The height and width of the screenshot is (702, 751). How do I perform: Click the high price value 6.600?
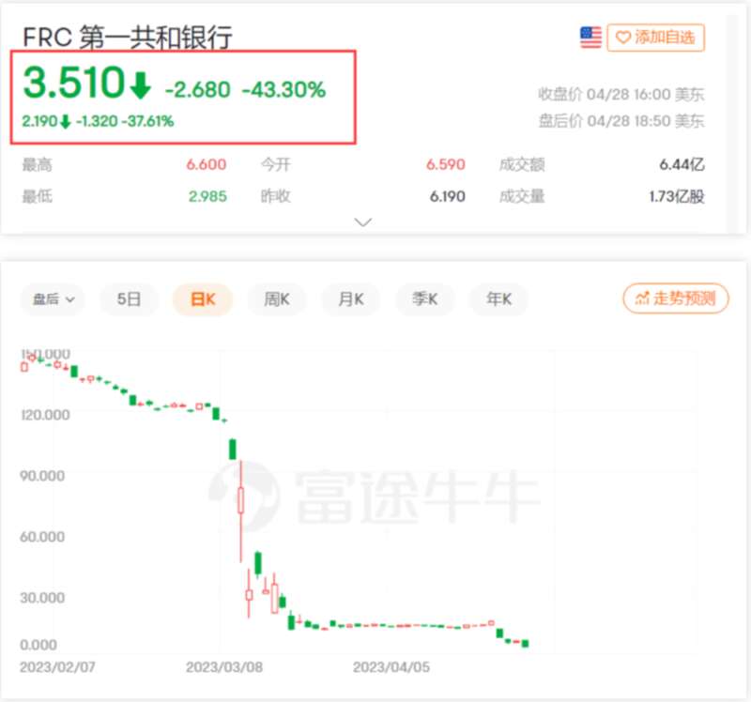(x=207, y=165)
